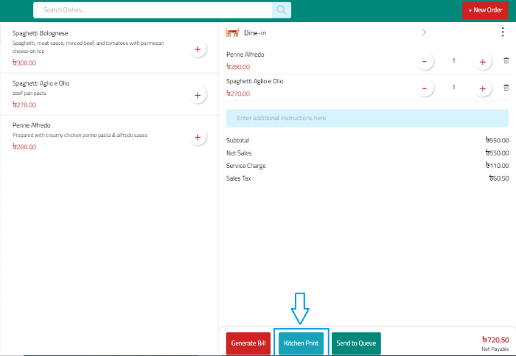Start a new order
Screen dimensions: 516x356
tap(484, 10)
